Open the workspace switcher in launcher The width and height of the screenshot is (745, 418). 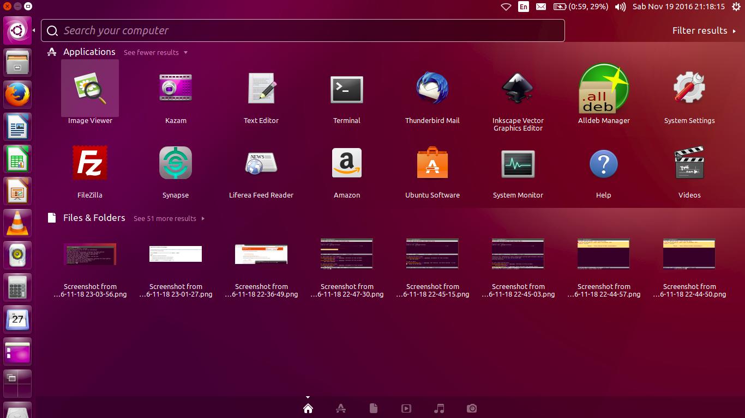pos(17,383)
